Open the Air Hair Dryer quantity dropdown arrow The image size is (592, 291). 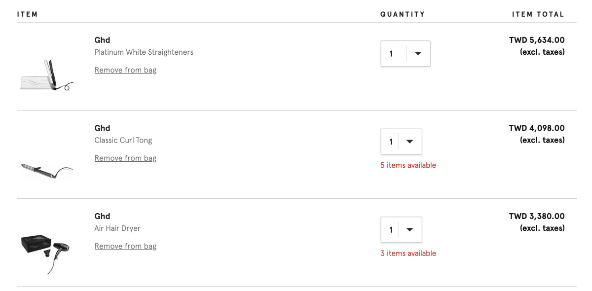point(409,230)
